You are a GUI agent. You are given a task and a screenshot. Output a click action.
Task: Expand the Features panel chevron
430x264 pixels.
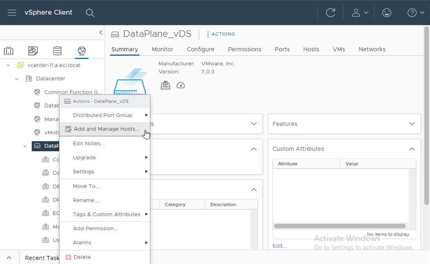tap(412, 124)
